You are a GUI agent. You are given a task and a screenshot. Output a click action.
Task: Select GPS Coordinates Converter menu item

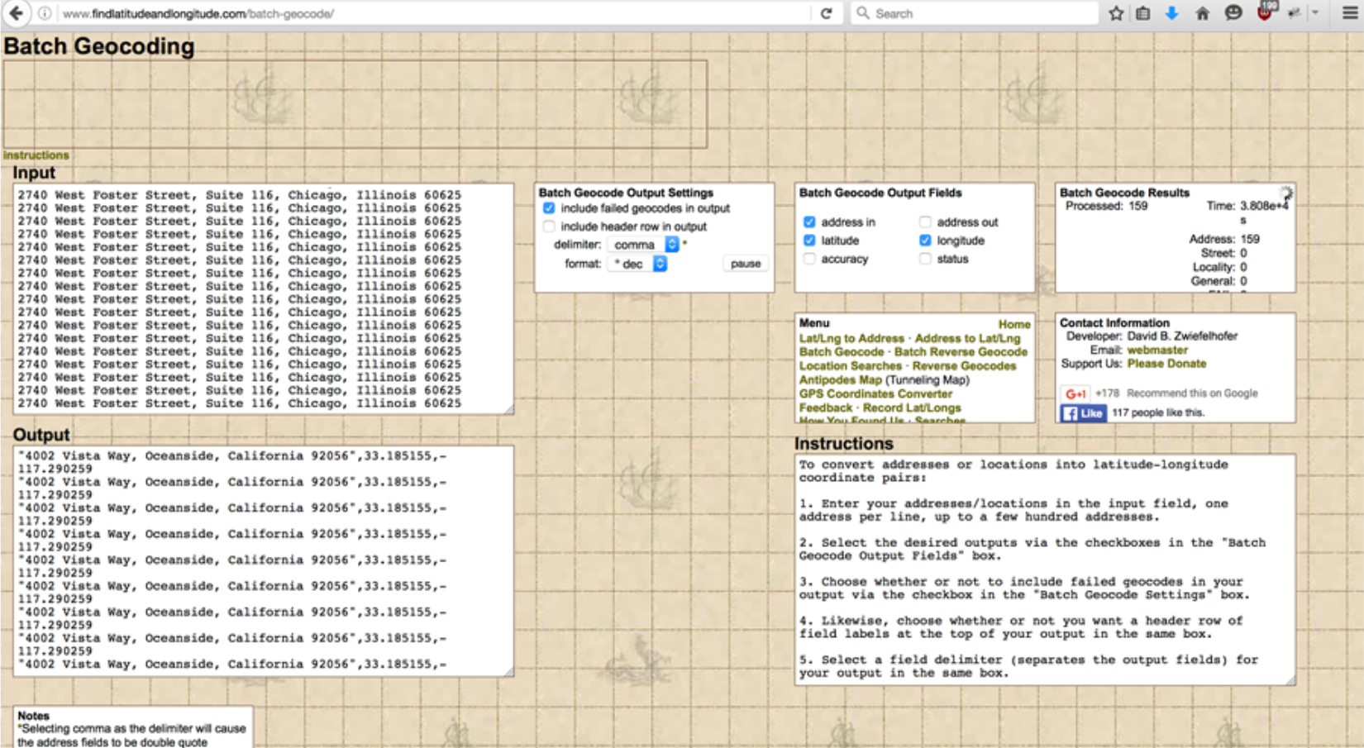coord(875,394)
